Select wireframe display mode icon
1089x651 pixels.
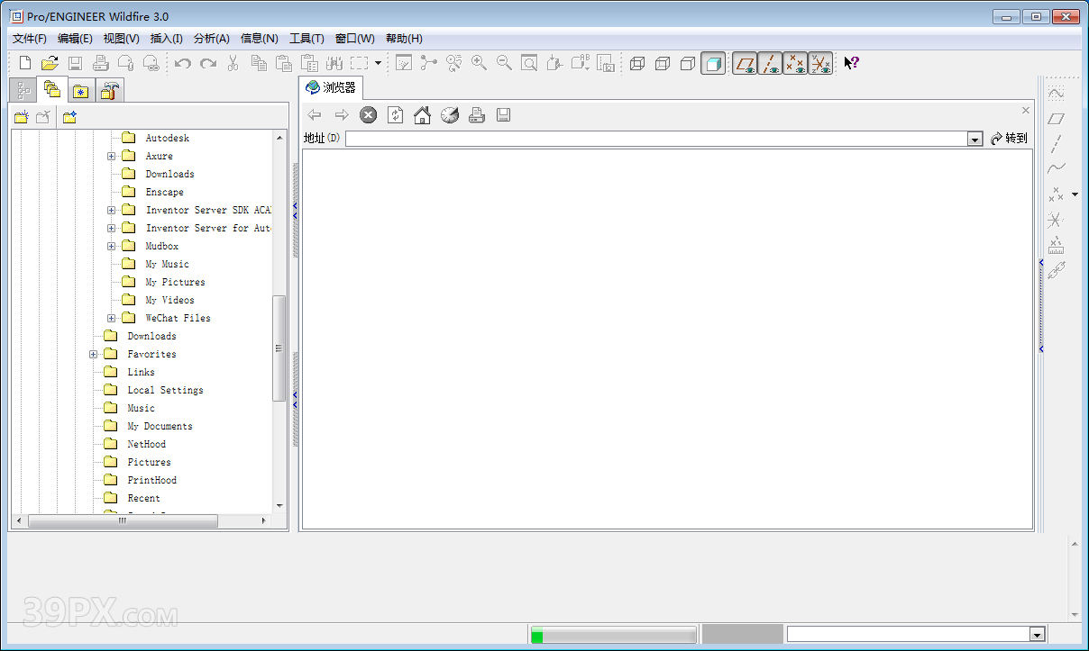637,64
